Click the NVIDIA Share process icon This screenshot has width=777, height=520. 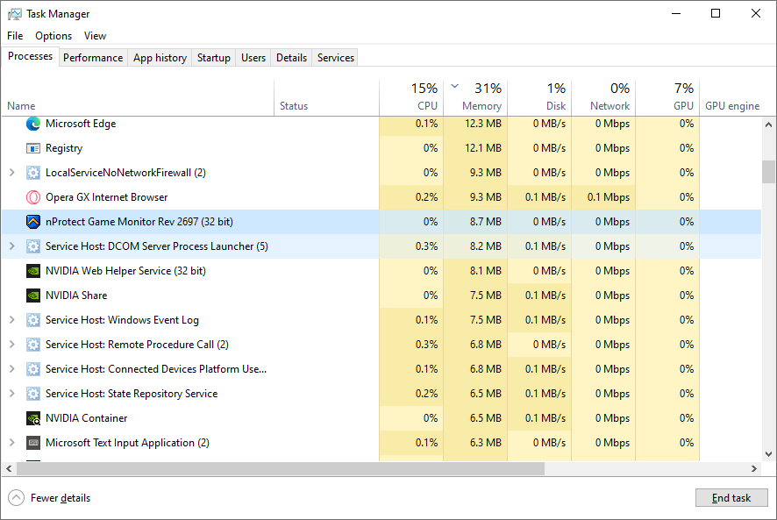(x=33, y=296)
